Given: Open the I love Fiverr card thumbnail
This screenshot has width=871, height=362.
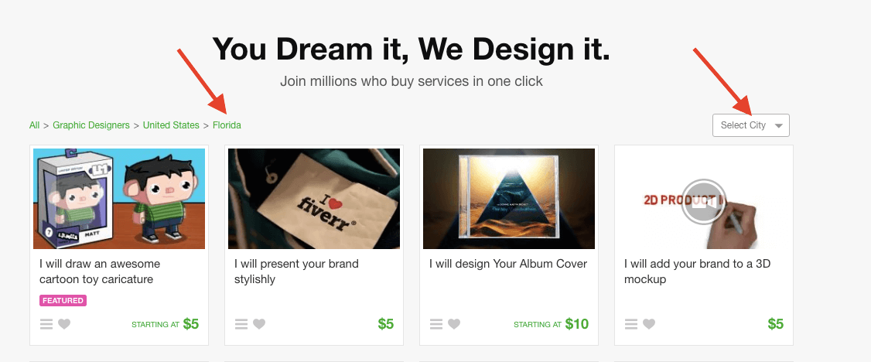Looking at the screenshot, I should pos(314,198).
